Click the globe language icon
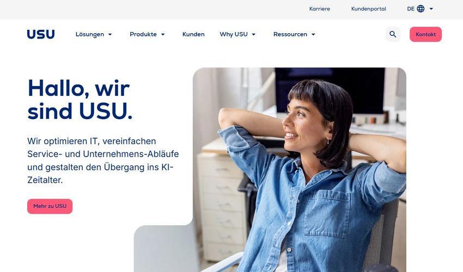This screenshot has height=272, width=463. (421, 9)
